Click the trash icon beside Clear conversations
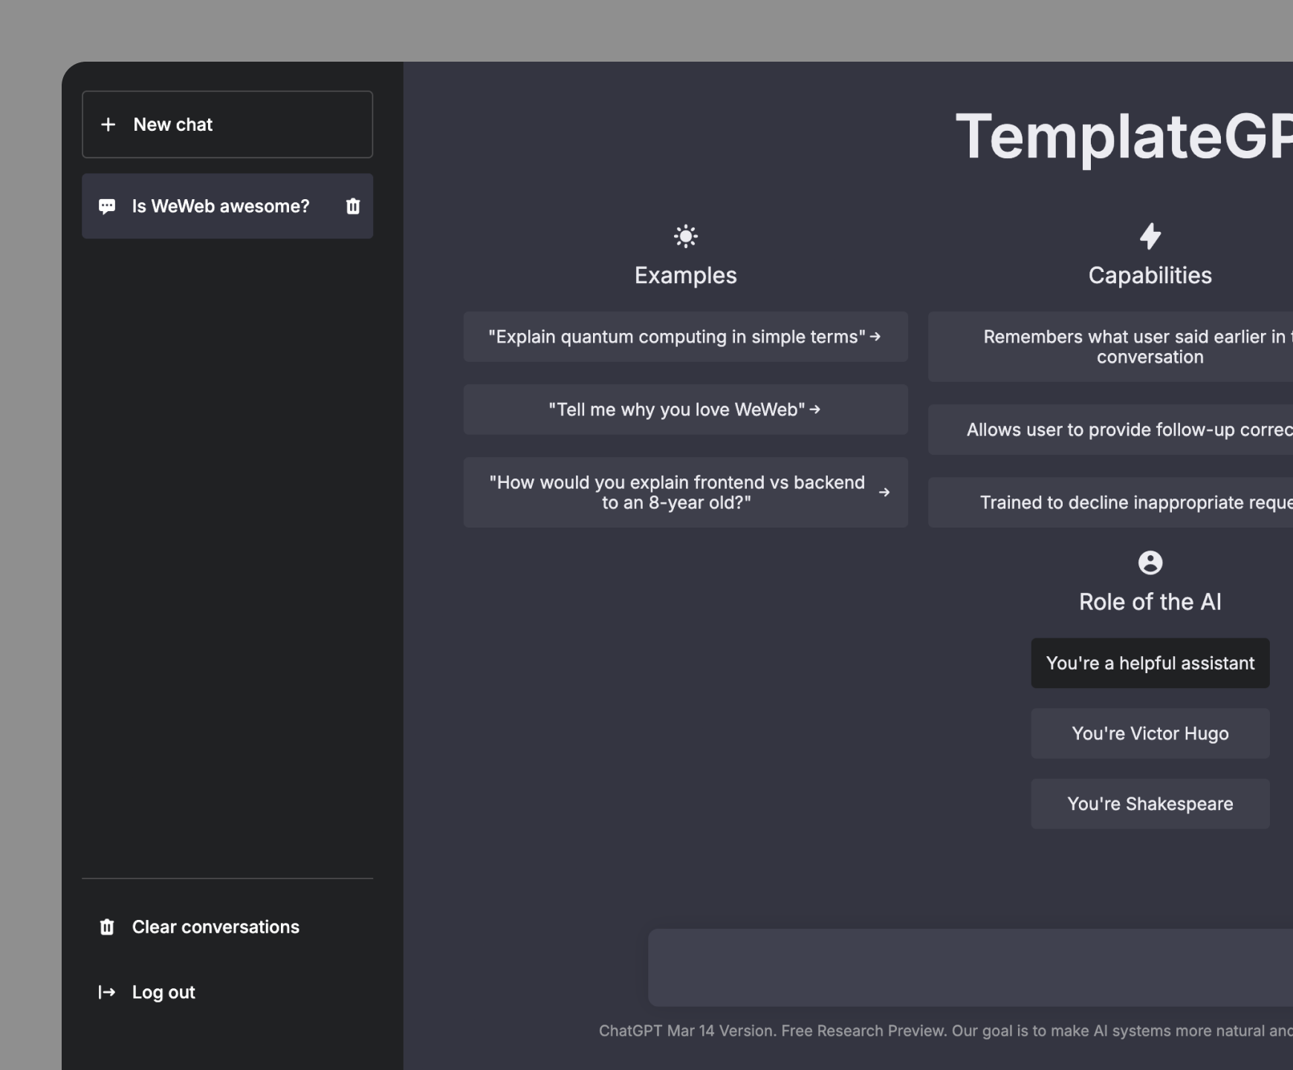 tap(106, 927)
